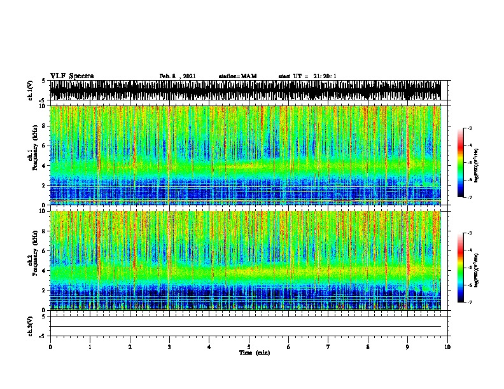This screenshot has width=504, height=389.
Task: Click inside the ch.2 spectrogram panel
Action: (x=245, y=261)
